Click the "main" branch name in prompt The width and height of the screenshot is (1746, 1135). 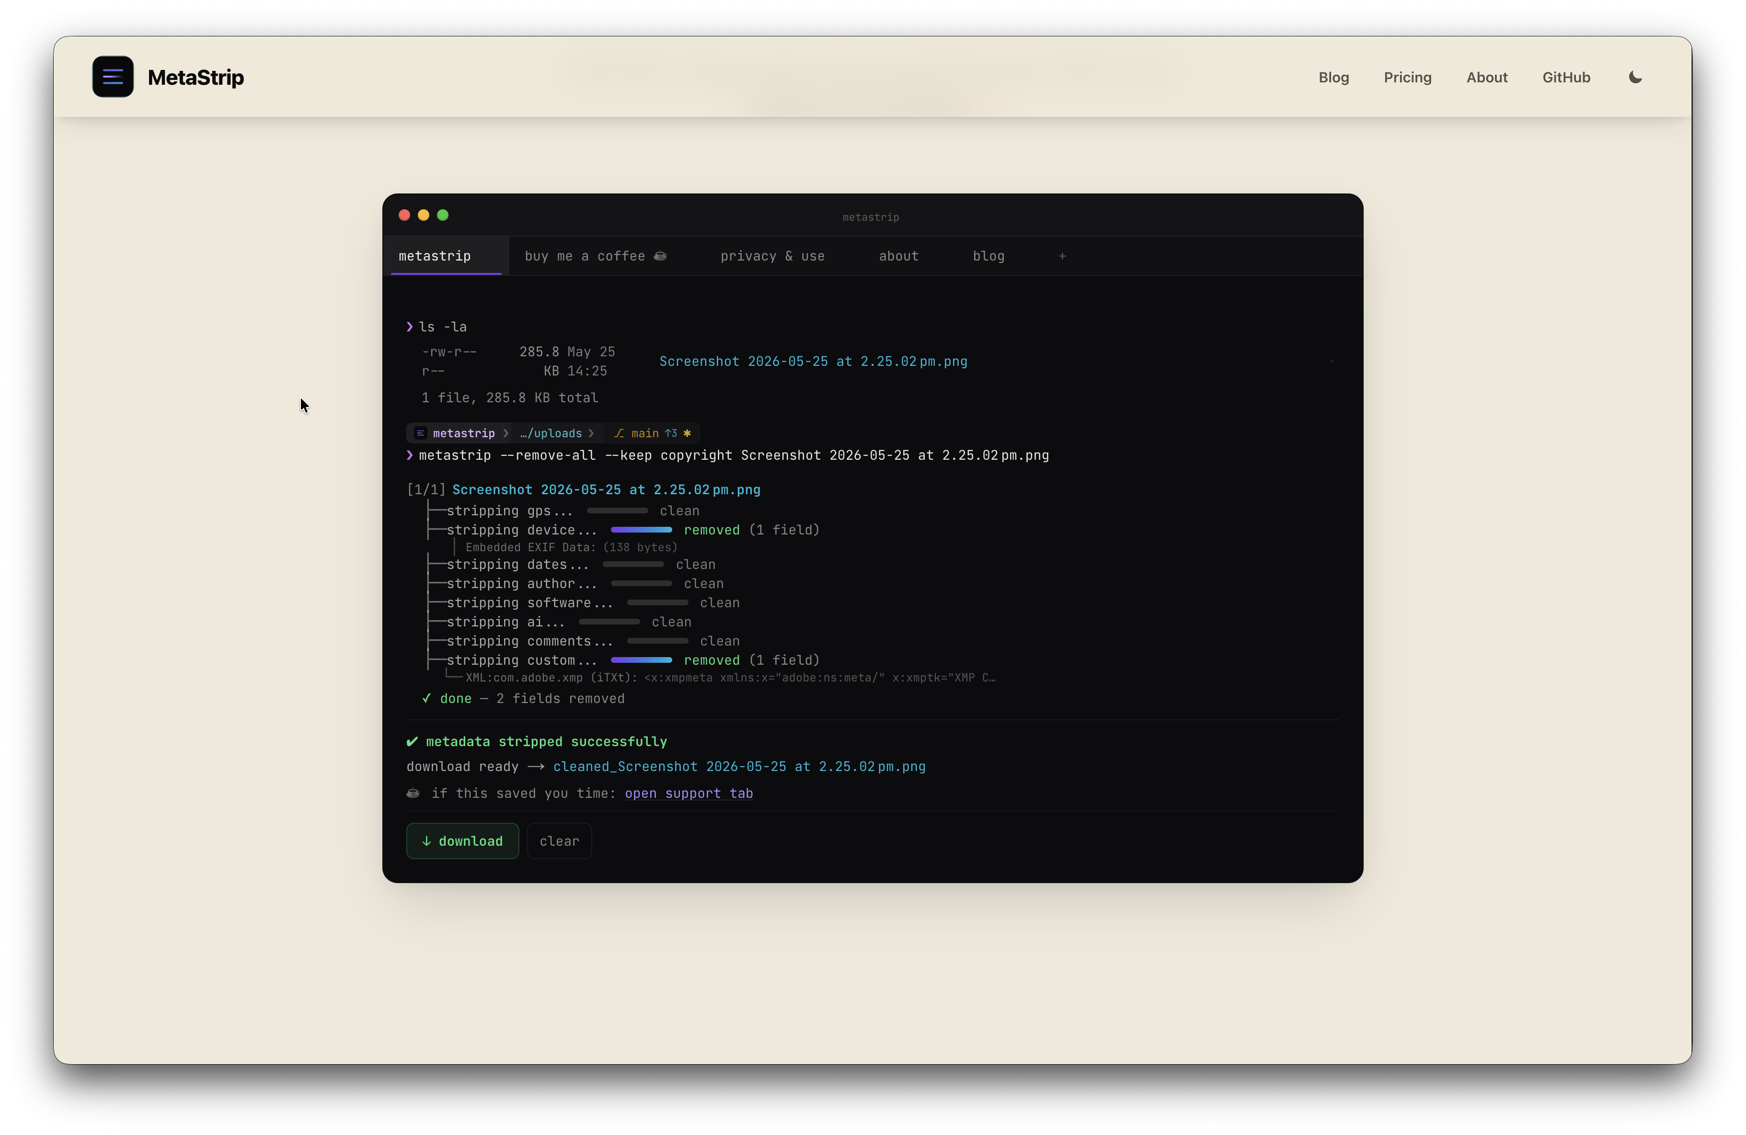[x=645, y=433]
